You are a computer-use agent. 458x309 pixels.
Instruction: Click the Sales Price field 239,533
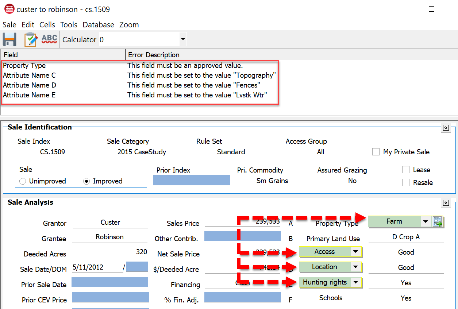[243, 222]
